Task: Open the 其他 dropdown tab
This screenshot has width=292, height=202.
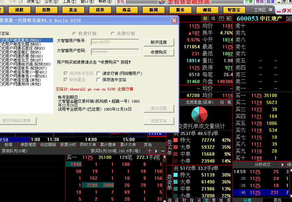Action: [148, 145]
